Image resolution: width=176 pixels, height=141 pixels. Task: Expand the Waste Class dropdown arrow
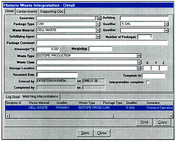coord(139,62)
